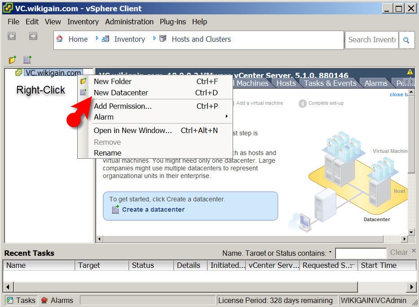This screenshot has width=419, height=307.
Task: Open Alarms from the status bar
Action: [x=57, y=300]
